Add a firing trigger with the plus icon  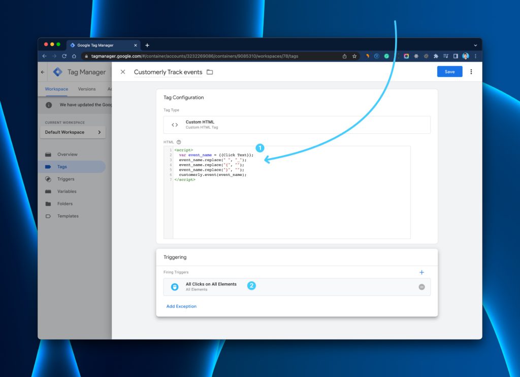(x=421, y=272)
